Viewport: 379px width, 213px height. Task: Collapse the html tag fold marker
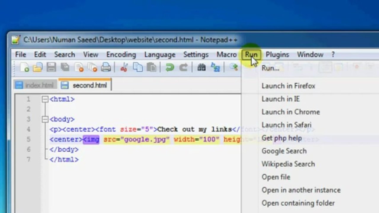(x=45, y=99)
